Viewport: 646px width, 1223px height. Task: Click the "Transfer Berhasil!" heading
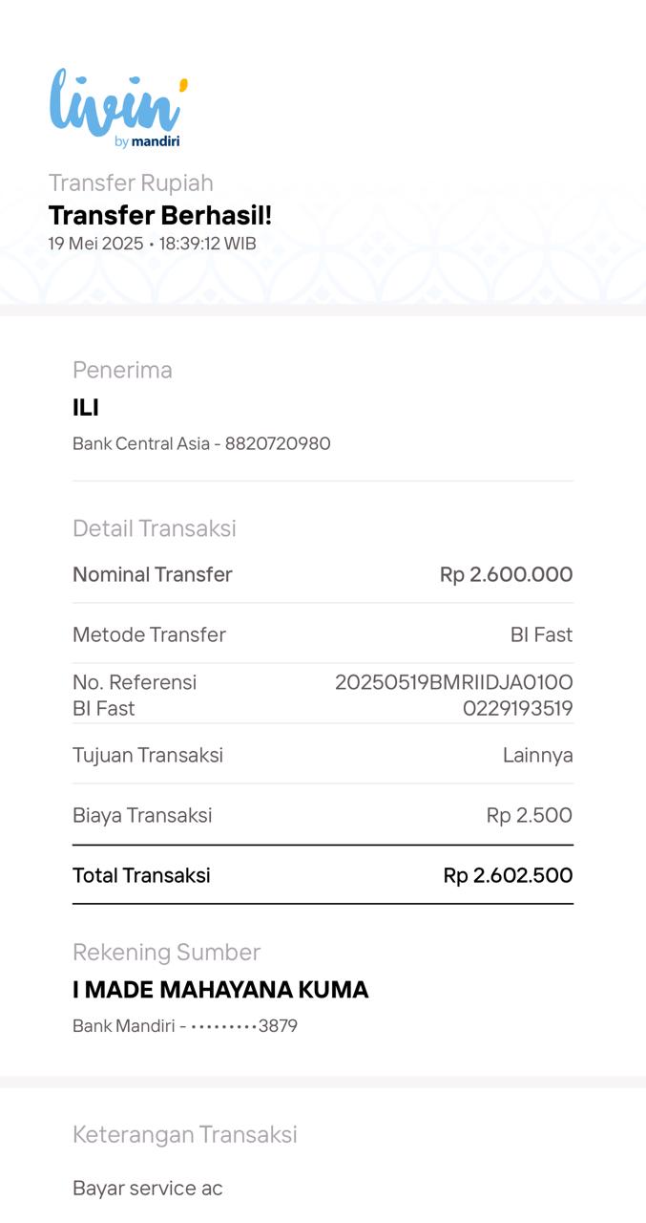pyautogui.click(x=160, y=215)
